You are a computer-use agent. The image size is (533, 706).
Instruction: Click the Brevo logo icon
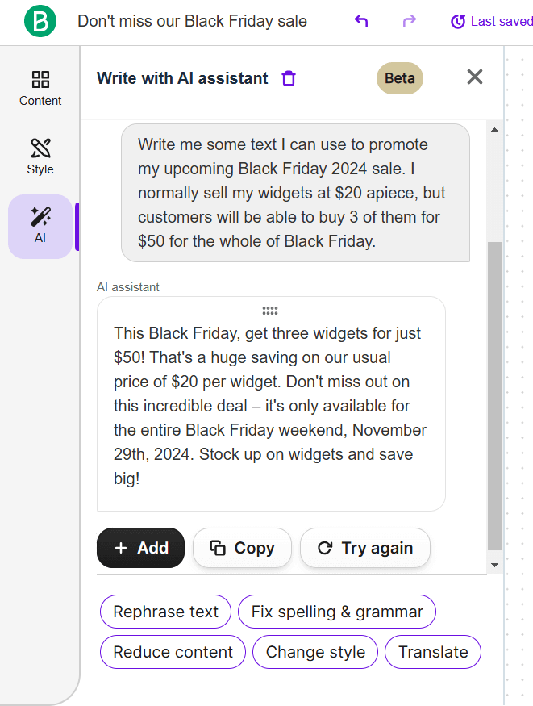[40, 21]
